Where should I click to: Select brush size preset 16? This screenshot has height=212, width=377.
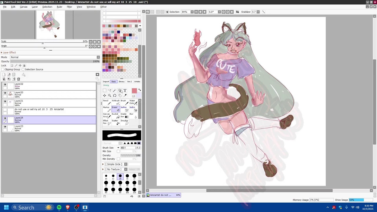click(x=127, y=177)
